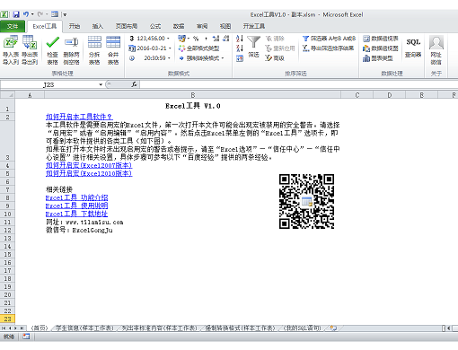The image size is (458, 350).
Task: Increase decimal places in data format group
Action: pyautogui.click(x=216, y=39)
